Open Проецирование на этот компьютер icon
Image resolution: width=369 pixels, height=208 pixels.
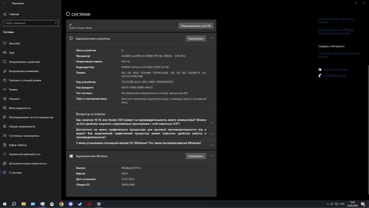click(x=5, y=117)
